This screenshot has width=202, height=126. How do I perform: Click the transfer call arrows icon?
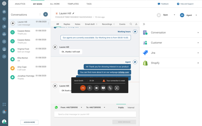click(x=110, y=88)
